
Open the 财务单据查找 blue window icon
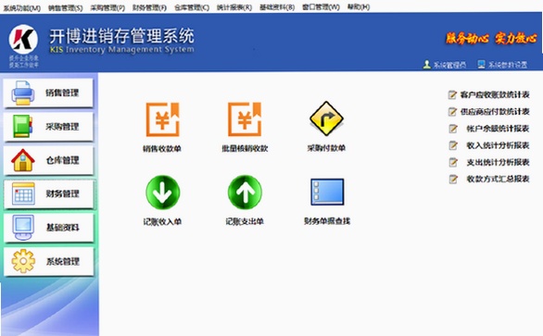(x=327, y=192)
